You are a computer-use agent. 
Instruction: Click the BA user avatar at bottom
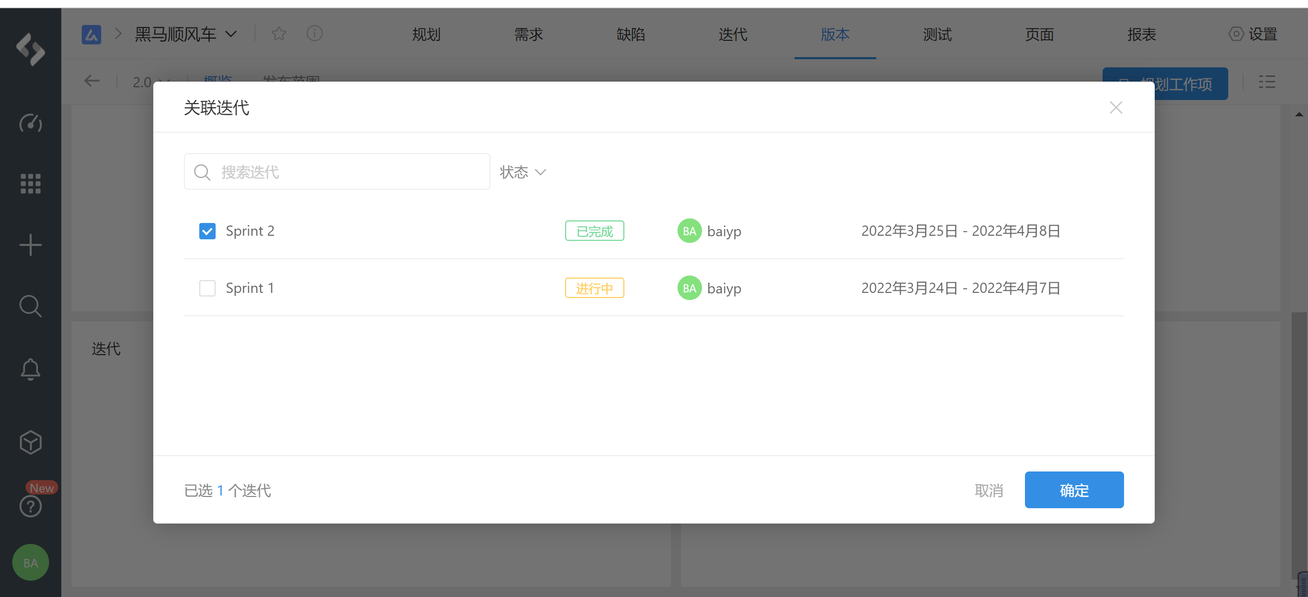point(31,563)
